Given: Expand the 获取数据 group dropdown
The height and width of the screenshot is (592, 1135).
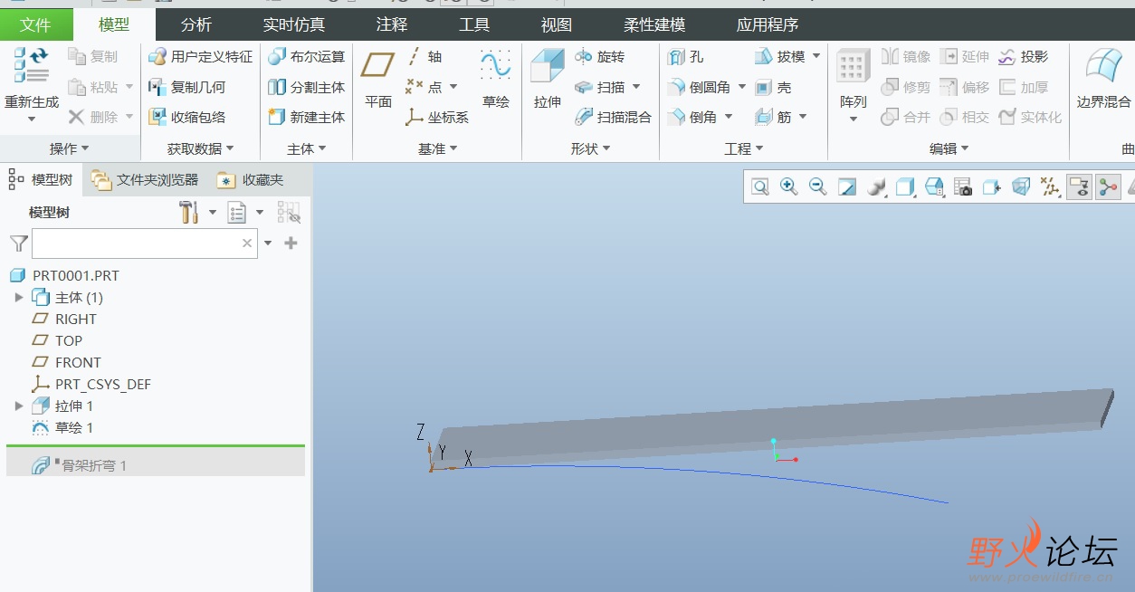Looking at the screenshot, I should 201,148.
